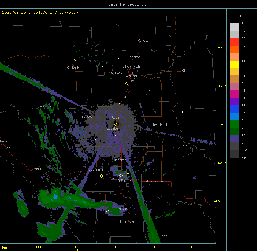Click the Airdrie town label
Image resolution: width=257 pixels, height=251 pixels.
tap(120, 160)
